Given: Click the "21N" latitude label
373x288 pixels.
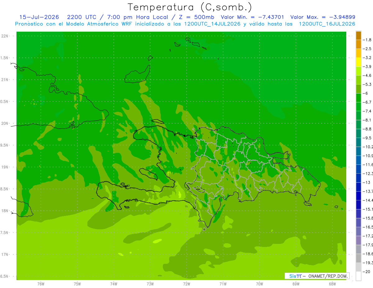Looking at the screenshot, I should point(5,80).
